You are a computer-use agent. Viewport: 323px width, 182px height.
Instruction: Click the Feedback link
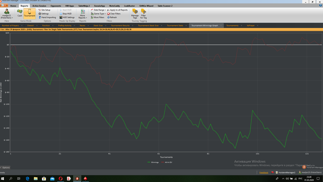point(263,172)
